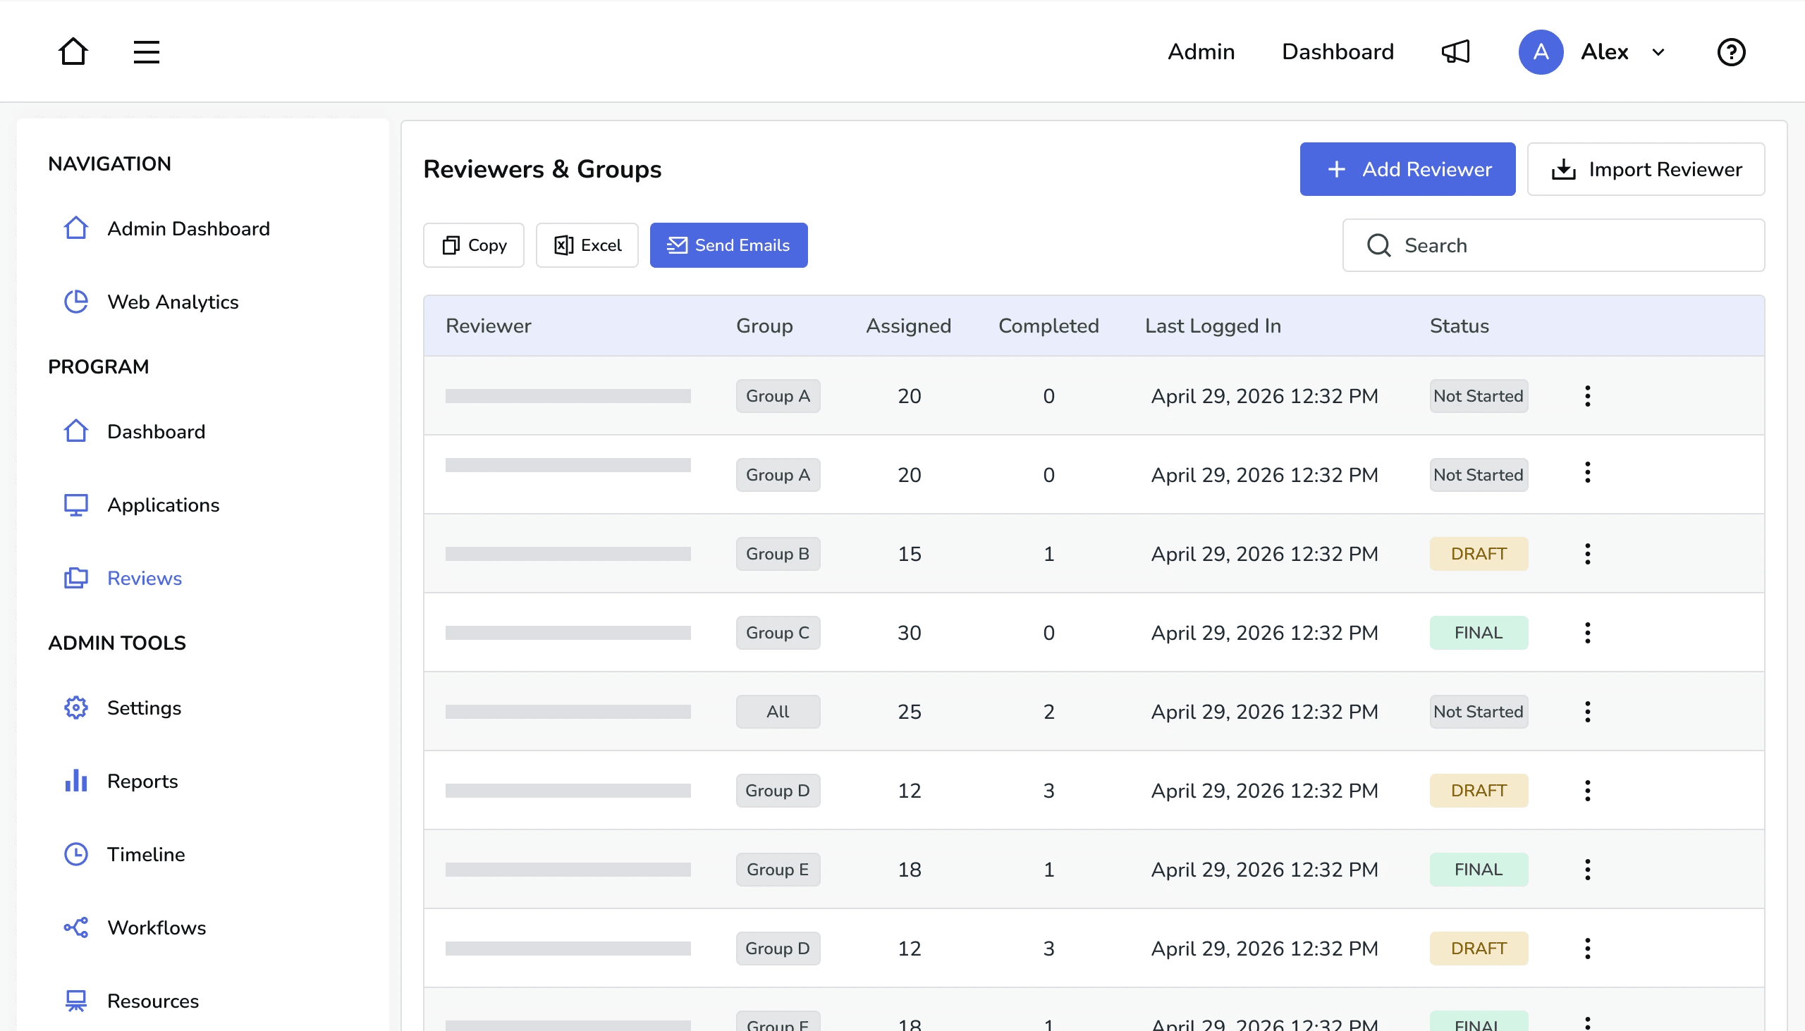Click the Group E tag with 18 assigned

[x=778, y=870]
